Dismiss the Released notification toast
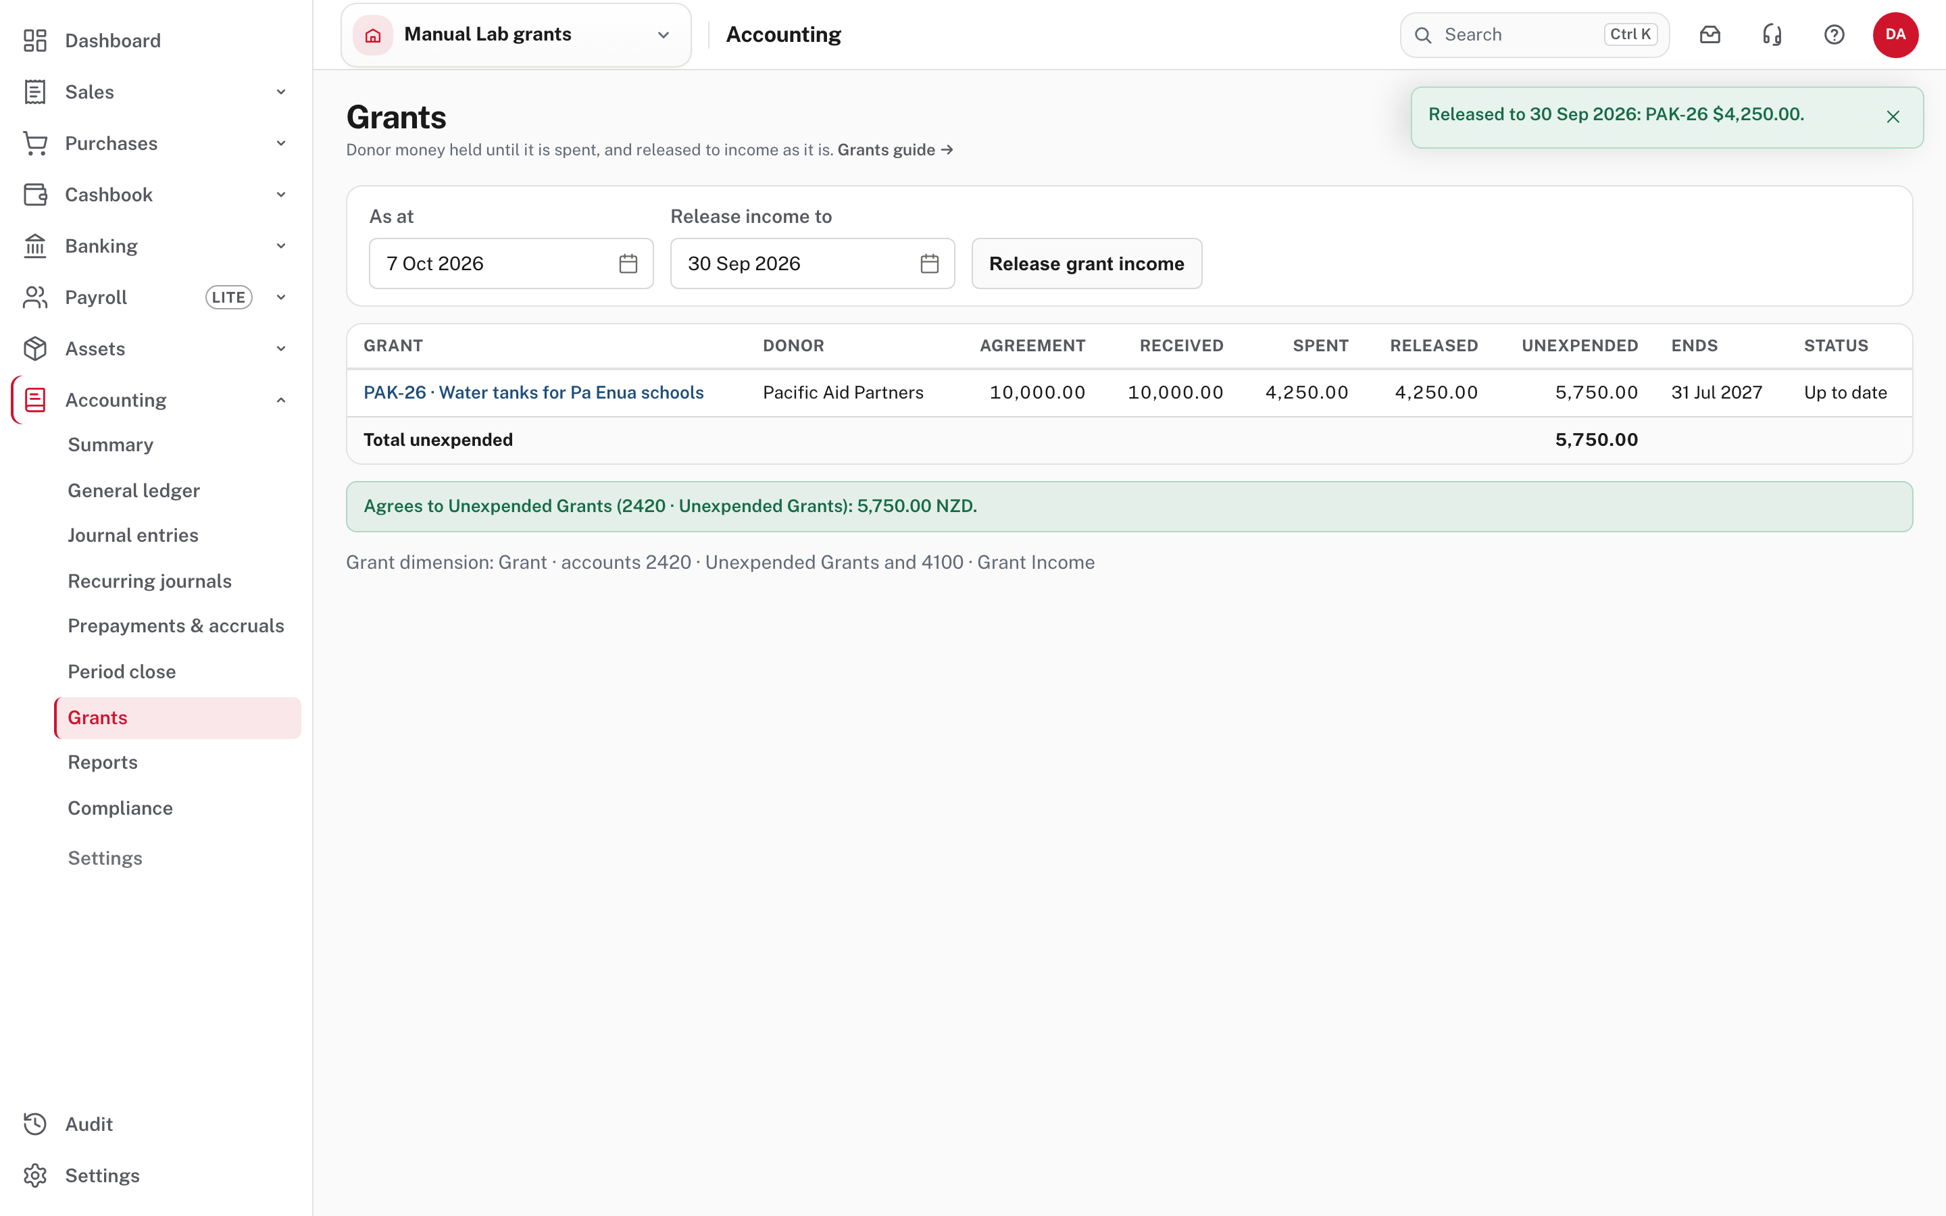Viewport: 1946px width, 1216px height. pos(1893,117)
